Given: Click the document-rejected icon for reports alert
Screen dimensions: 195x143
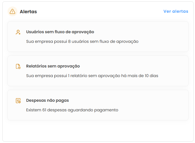Looking at the screenshot, I should [18, 66].
